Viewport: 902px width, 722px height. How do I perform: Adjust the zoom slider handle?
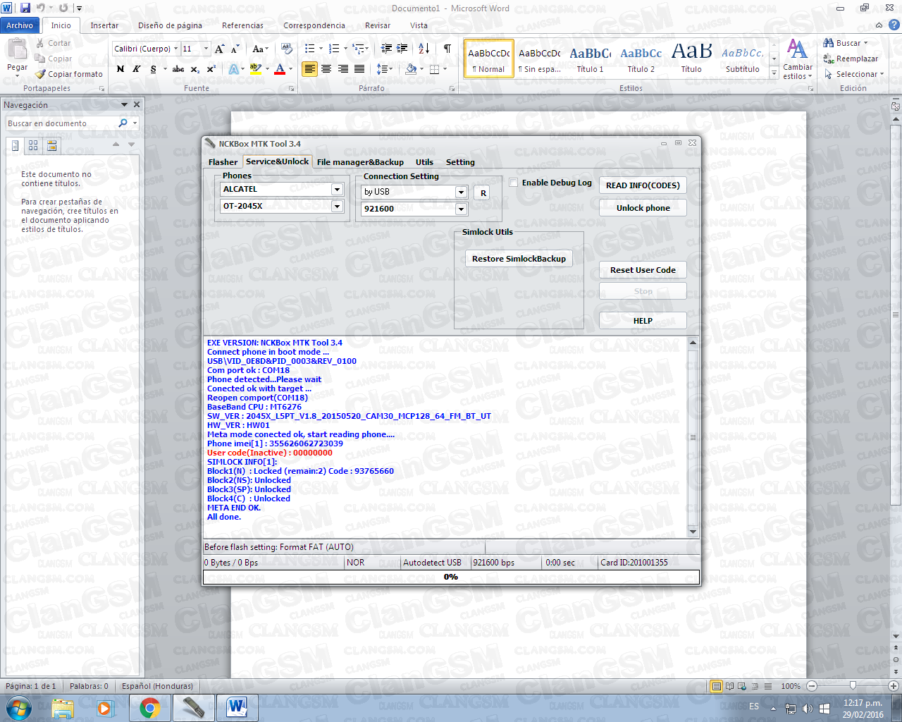coord(853,685)
